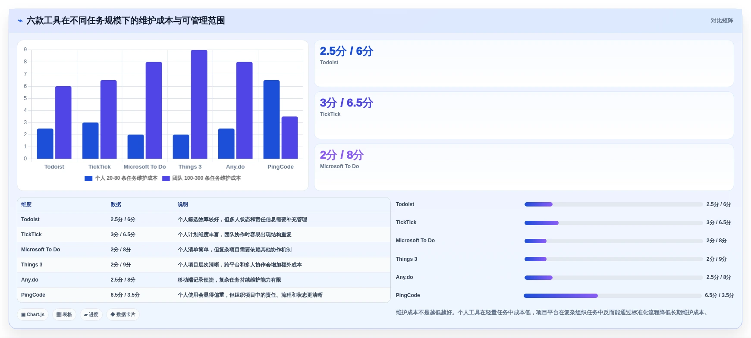Click the 3分 / 6.5分 value beside TickTick progress bar
This screenshot has height=338, width=751.
(719, 223)
